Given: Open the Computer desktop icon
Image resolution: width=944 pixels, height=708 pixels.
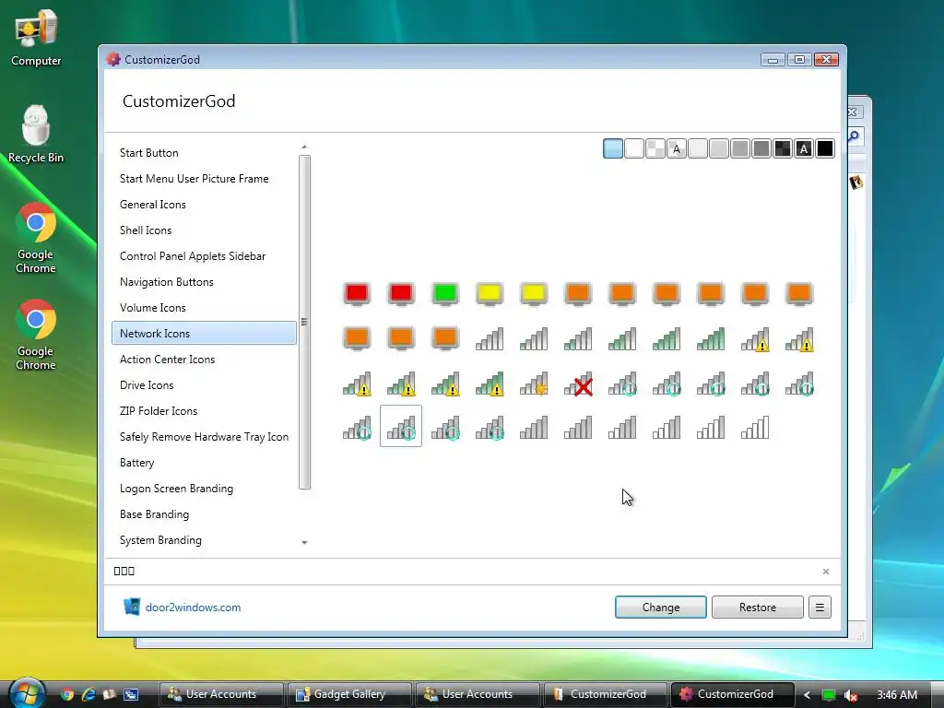Looking at the screenshot, I should [36, 37].
